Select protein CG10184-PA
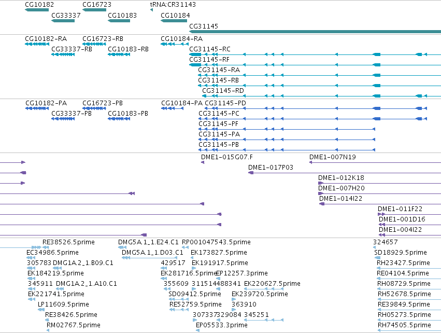Viewport: 441px width, 333px height. (x=172, y=108)
